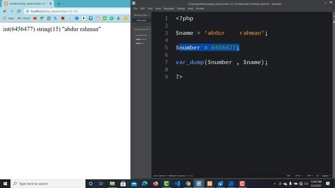Open index.html in project tree
This screenshot has height=188, width=335.
click(x=141, y=40)
